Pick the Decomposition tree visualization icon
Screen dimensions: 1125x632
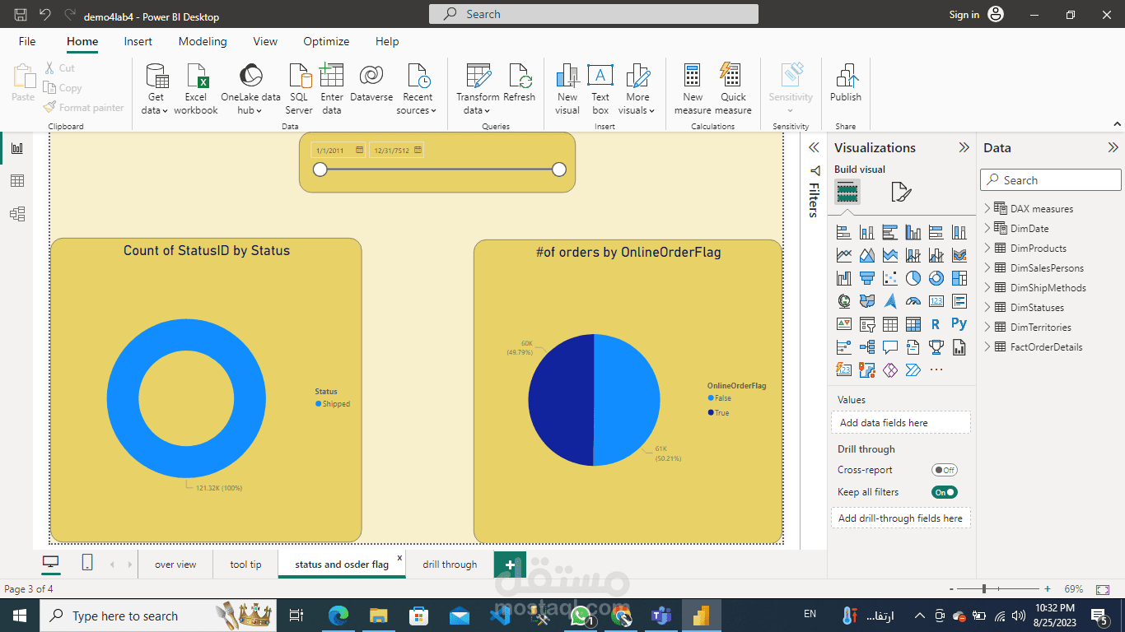866,347
